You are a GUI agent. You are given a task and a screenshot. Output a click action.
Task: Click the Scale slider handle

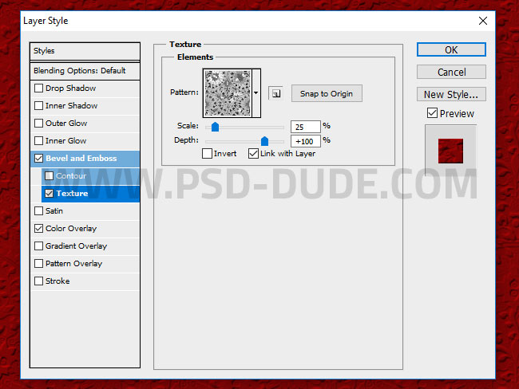(x=215, y=127)
